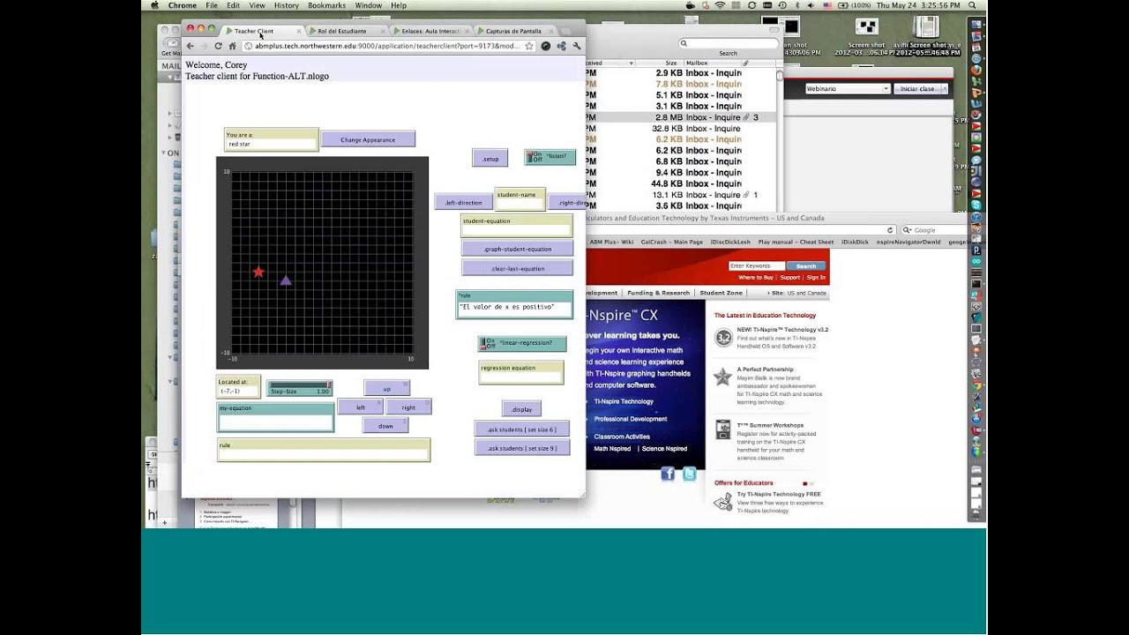
Task: Click the Enter Keywords field on TI page
Action: coord(756,265)
